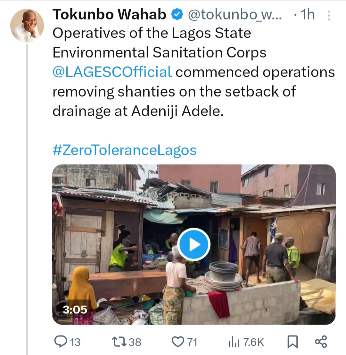Reply using the speech bubble icon
Screen dimensions: 346x355
(x=60, y=342)
